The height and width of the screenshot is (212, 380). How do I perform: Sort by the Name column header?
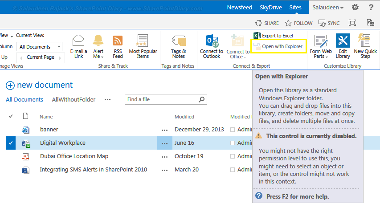click(x=46, y=117)
